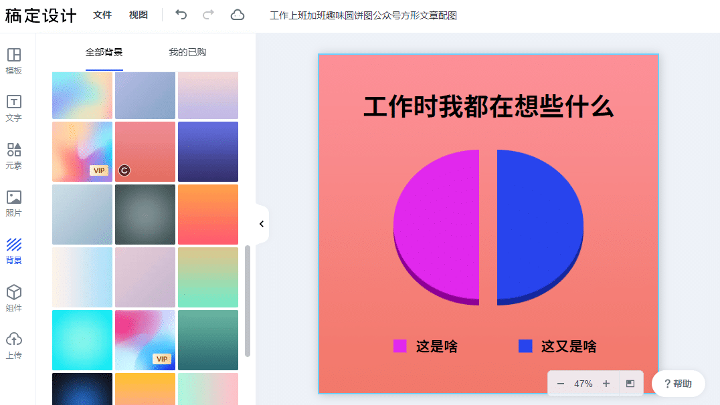
Task: Click the background panel scrollbar
Action: click(248, 301)
